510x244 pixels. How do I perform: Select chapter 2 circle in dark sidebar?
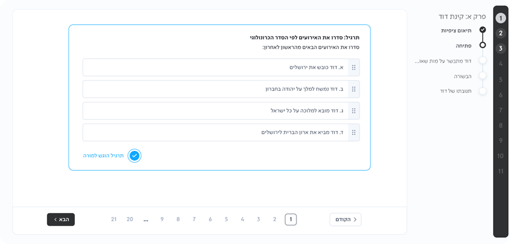500,33
